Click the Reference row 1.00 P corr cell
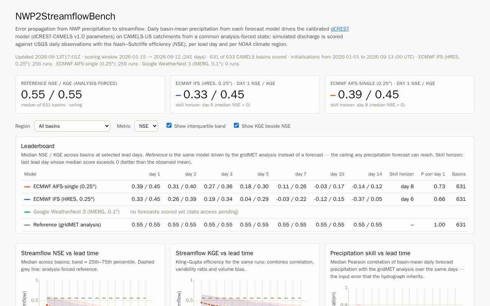Image resolution: width=490 pixels, height=306 pixels. click(x=439, y=225)
